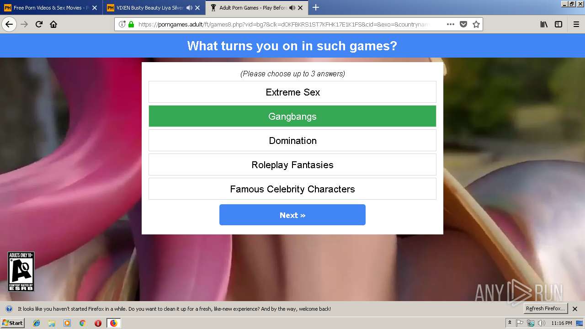Deselect the Gangbangs answer
This screenshot has height=329, width=585.
[292, 116]
